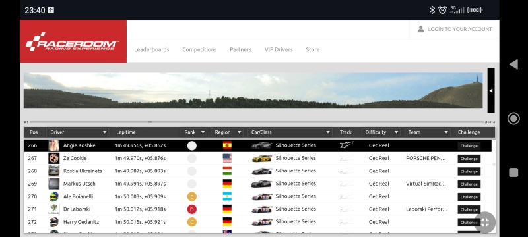Image resolution: width=528 pixels, height=237 pixels.
Task: Click the floating exit fullscreen button
Action: tap(485, 223)
